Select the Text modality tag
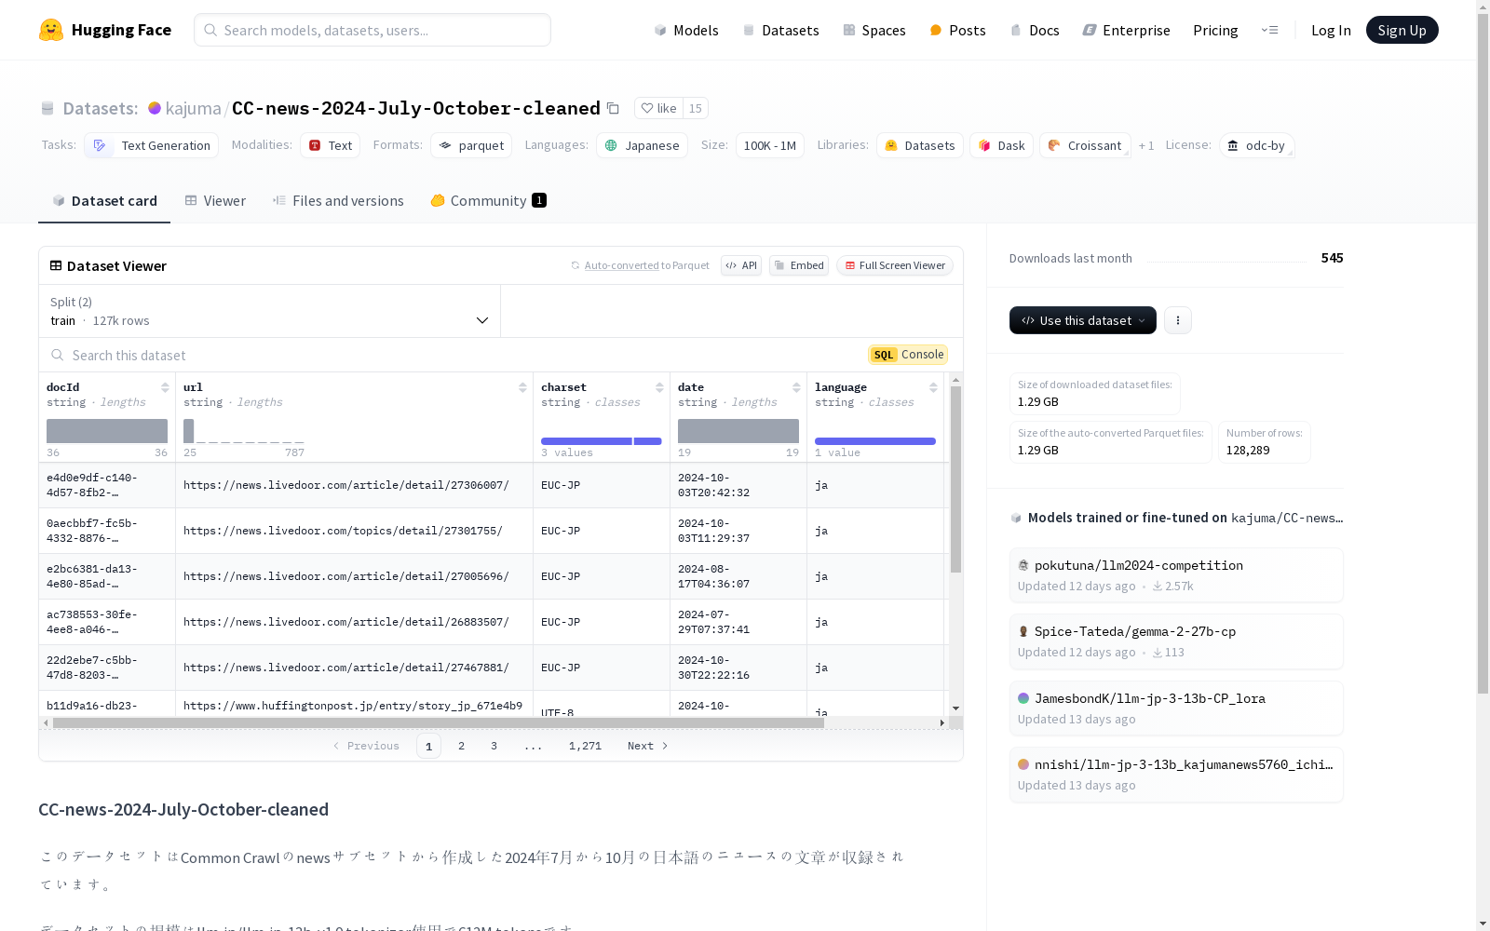1490x931 pixels. tap(330, 145)
